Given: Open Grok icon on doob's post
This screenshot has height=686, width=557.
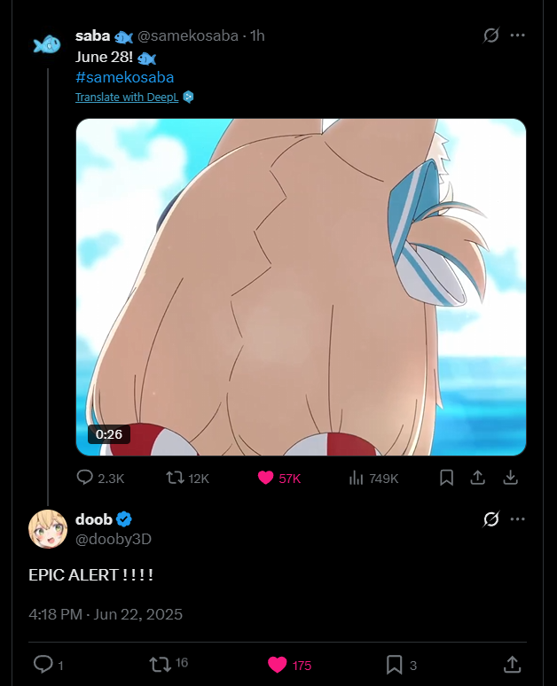Looking at the screenshot, I should 490,519.
